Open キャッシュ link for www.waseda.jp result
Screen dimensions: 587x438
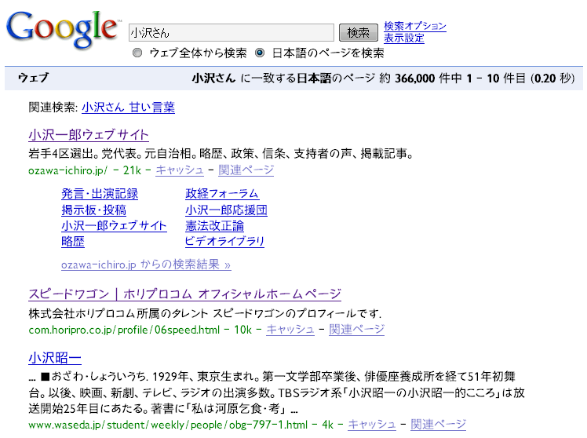click(372, 425)
